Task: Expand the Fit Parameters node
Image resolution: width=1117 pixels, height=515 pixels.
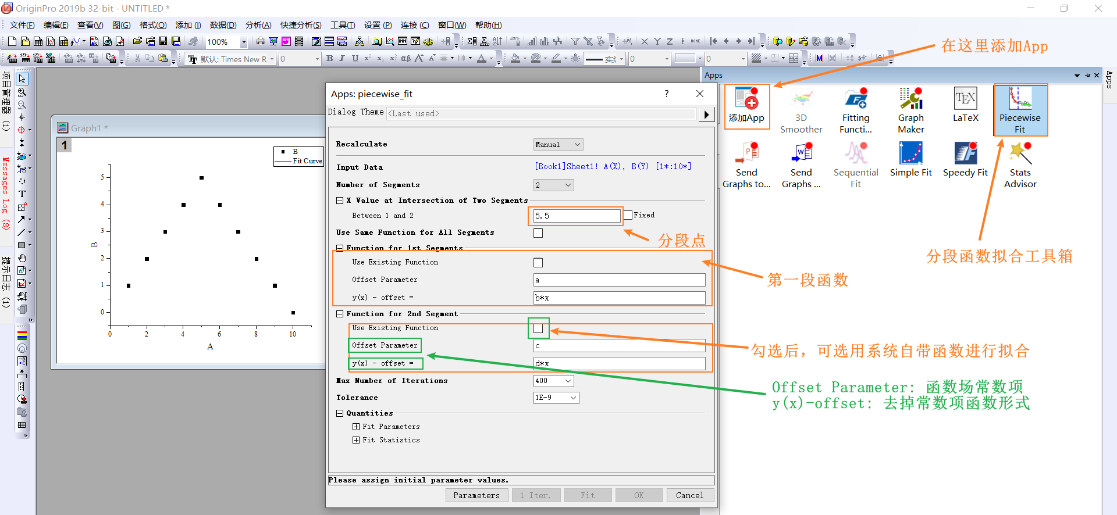Action: [x=356, y=427]
